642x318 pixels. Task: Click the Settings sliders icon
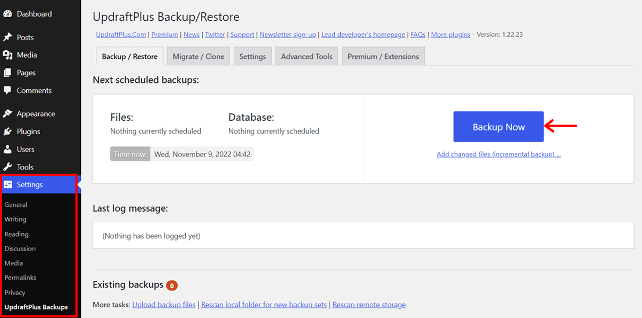7,184
